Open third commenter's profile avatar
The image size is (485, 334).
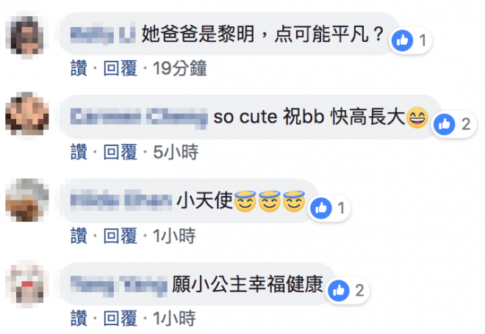(x=27, y=200)
